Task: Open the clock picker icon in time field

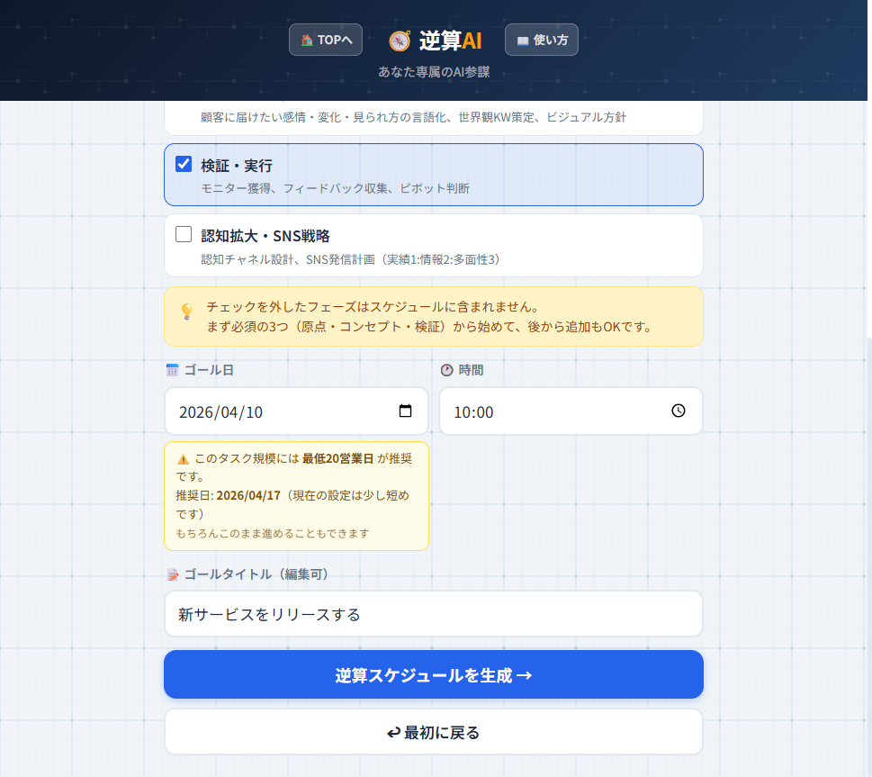Action: click(679, 411)
